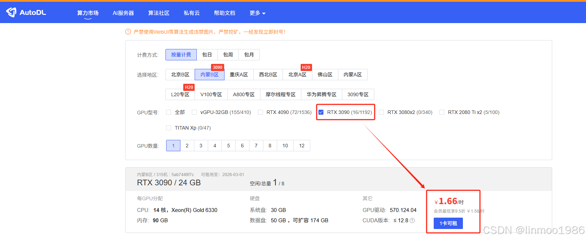Expand the 更多 dropdown menu
Viewport: 586px width, 240px height.
point(258,13)
